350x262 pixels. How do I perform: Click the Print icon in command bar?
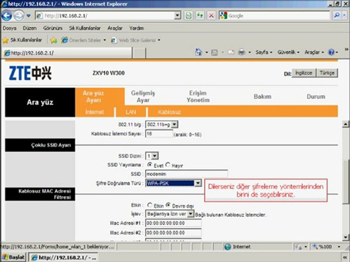pyautogui.click(x=242, y=52)
